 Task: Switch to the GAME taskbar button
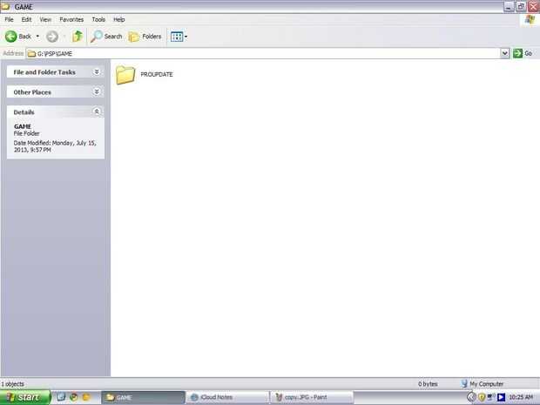coord(143,397)
